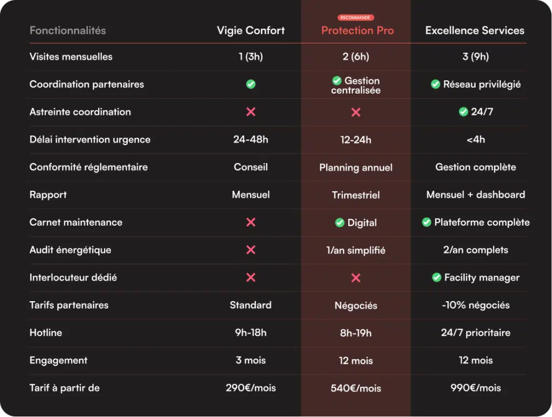Screen dimensions: 552x417
Task: Click red cross for Protection Pro Astreinte coordination
Action: coord(356,112)
